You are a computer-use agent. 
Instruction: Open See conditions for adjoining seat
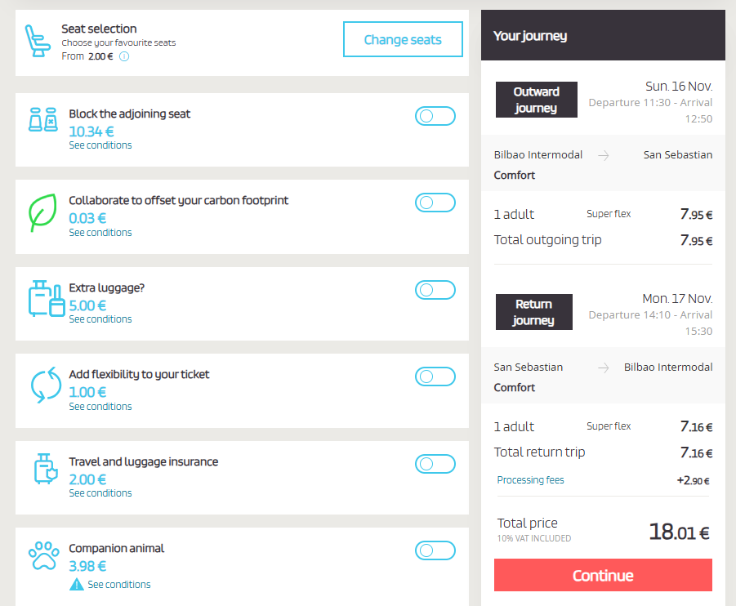(100, 145)
